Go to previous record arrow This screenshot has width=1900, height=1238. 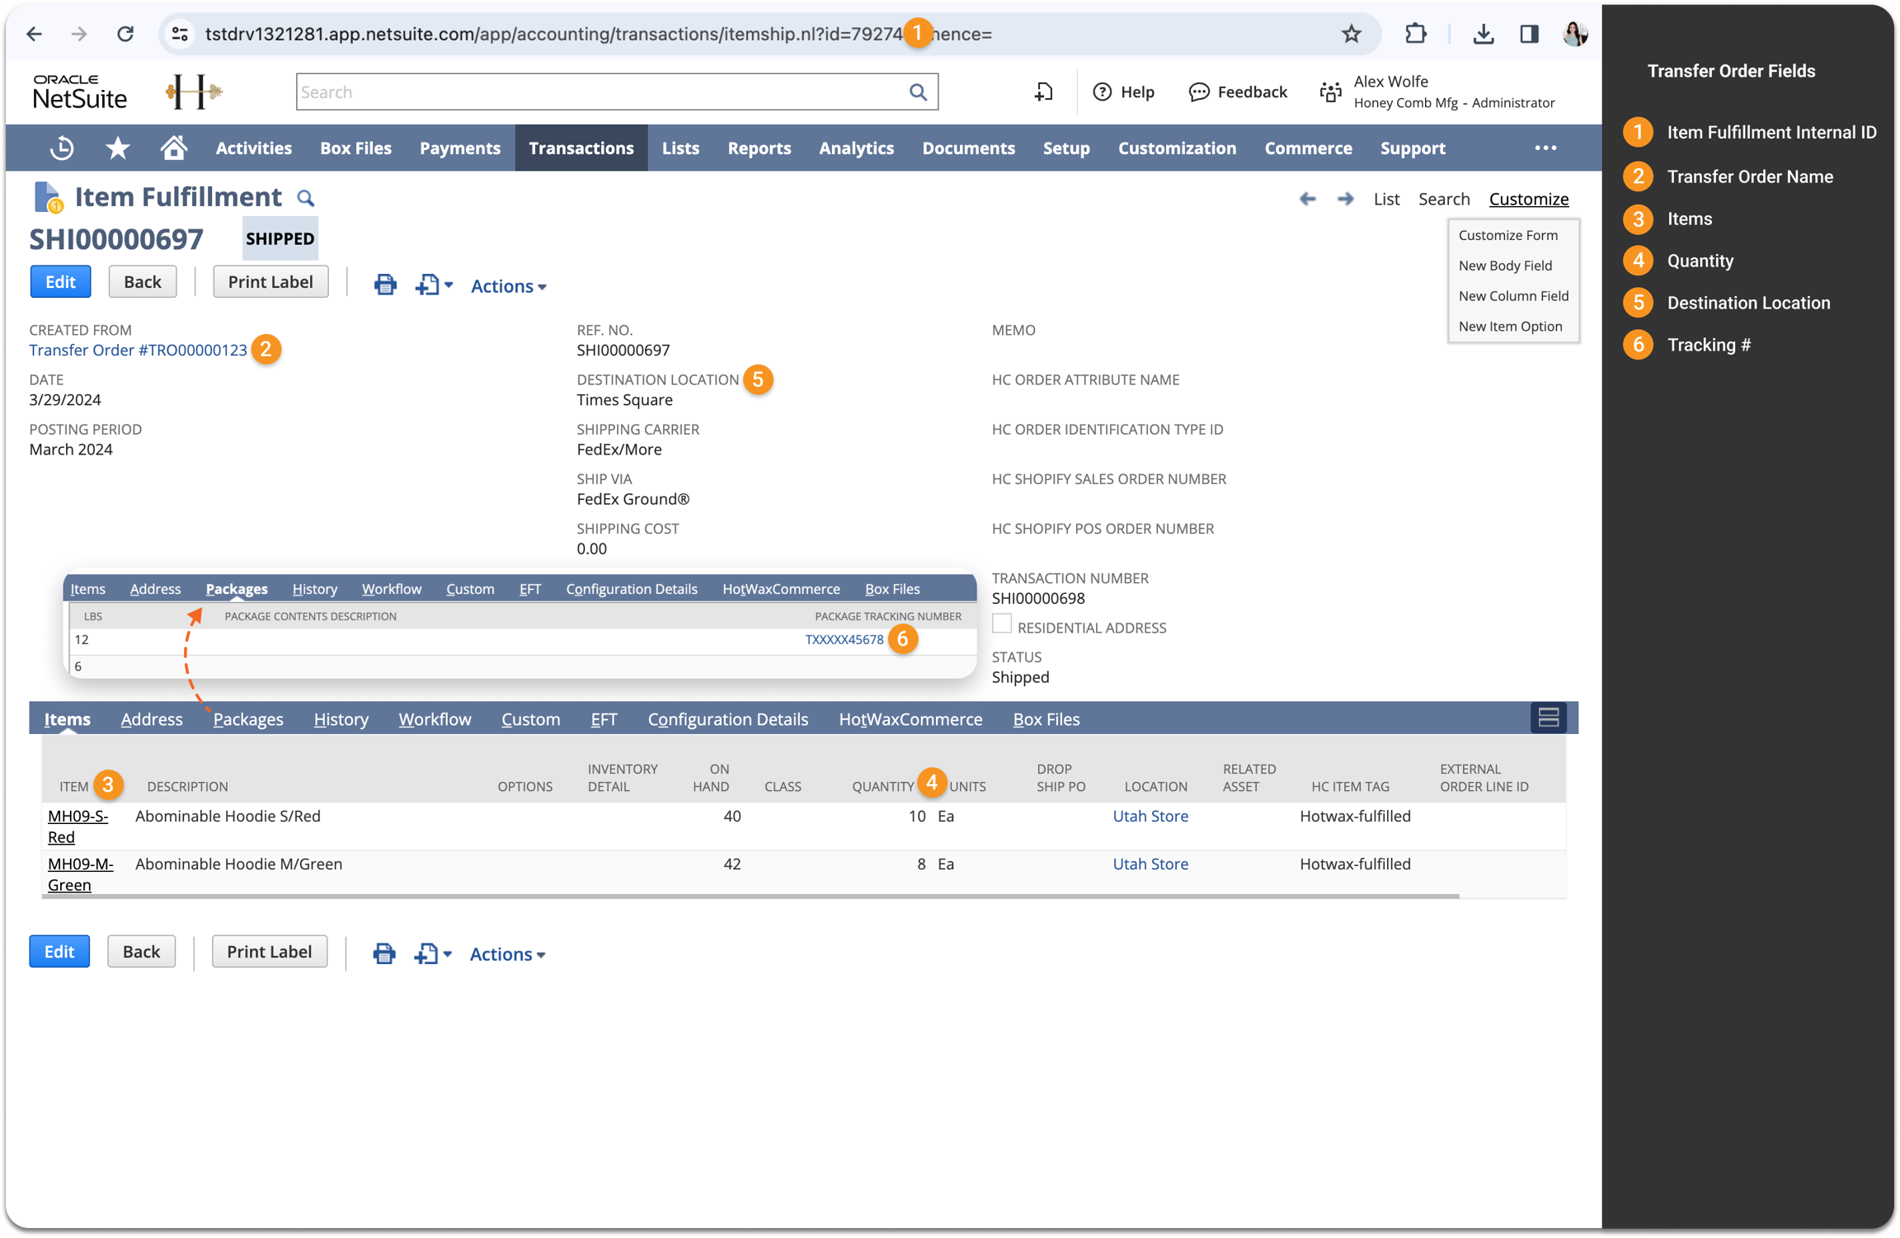coord(1307,199)
